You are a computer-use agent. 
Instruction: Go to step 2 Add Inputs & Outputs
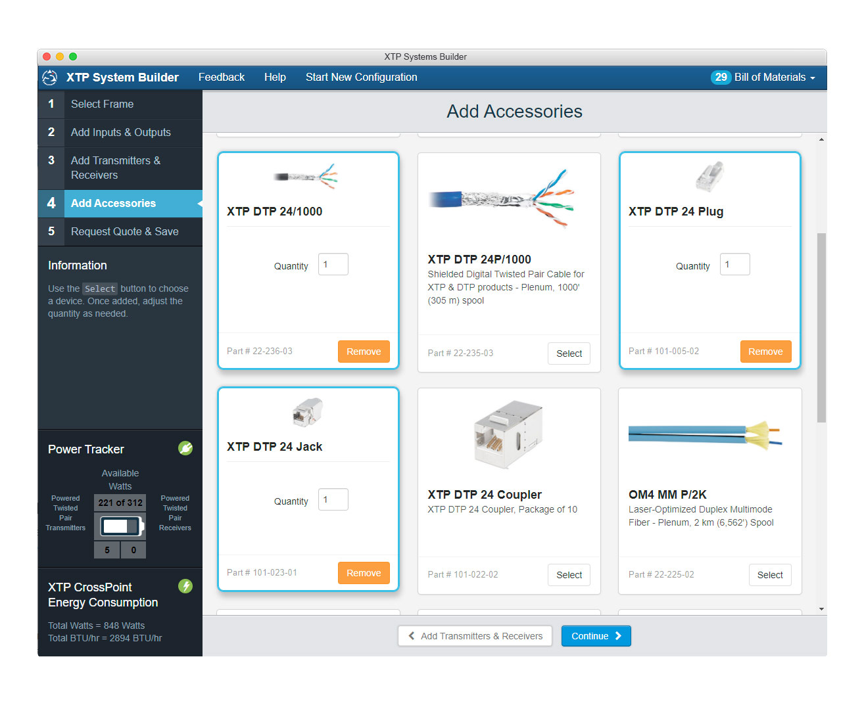pos(120,132)
